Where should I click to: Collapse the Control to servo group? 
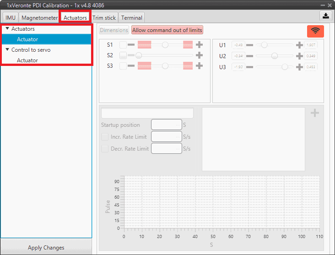[7, 49]
